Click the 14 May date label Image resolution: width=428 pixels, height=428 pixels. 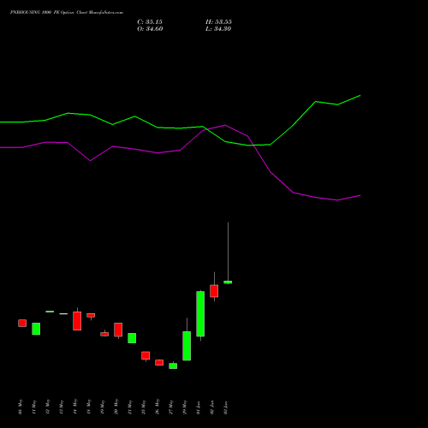(x=75, y=407)
